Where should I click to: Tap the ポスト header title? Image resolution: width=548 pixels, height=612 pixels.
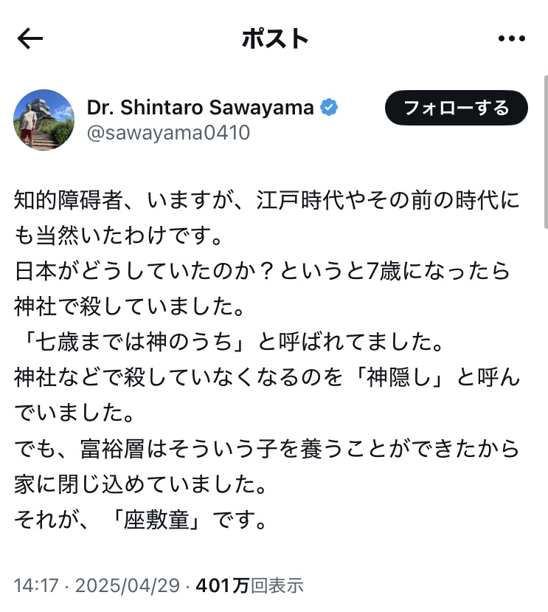click(x=275, y=38)
